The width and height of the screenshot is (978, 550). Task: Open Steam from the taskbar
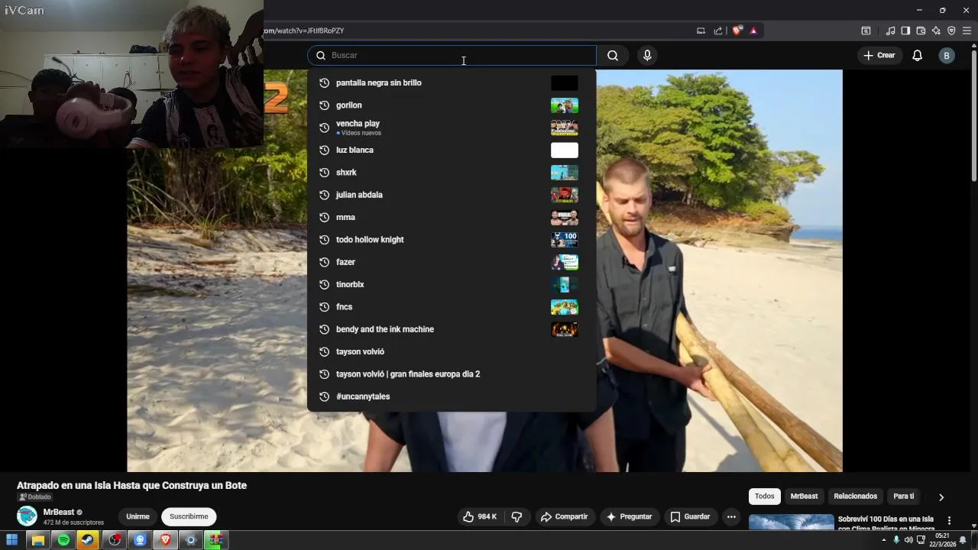click(x=89, y=540)
